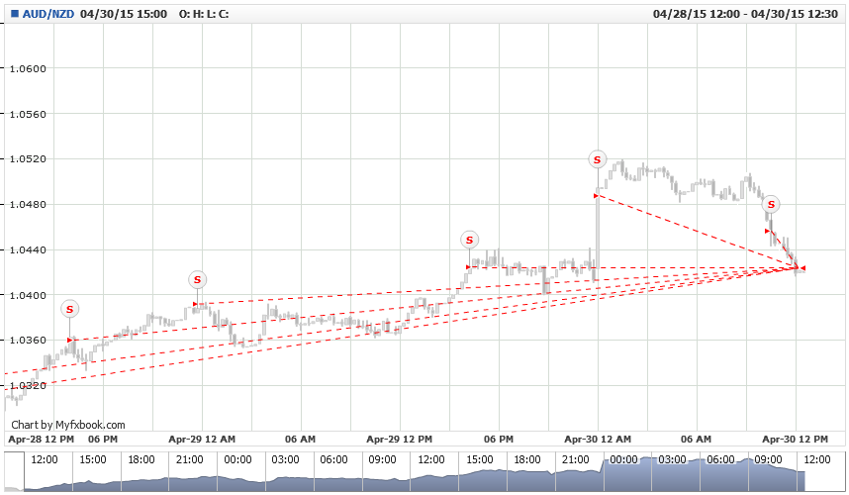Click the 04/30/15 15:00 timestamp in header
849x495 pixels.
pyautogui.click(x=124, y=14)
